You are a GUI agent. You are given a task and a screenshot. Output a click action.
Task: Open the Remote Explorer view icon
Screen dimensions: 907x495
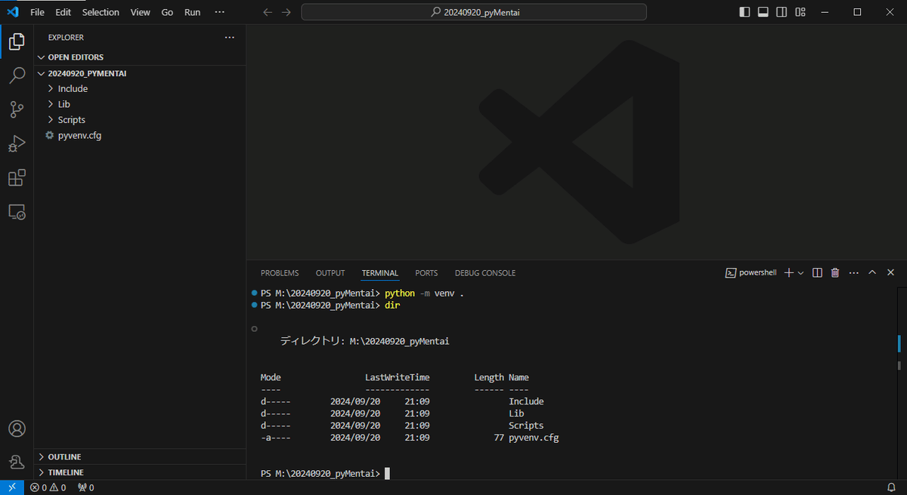pos(17,212)
